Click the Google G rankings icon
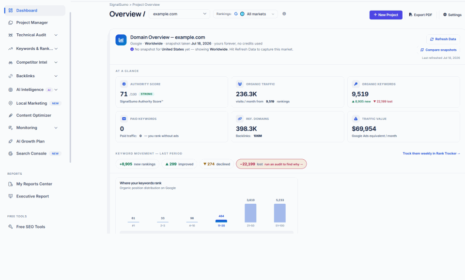Viewport: 465px width, 280px height. (x=236, y=14)
